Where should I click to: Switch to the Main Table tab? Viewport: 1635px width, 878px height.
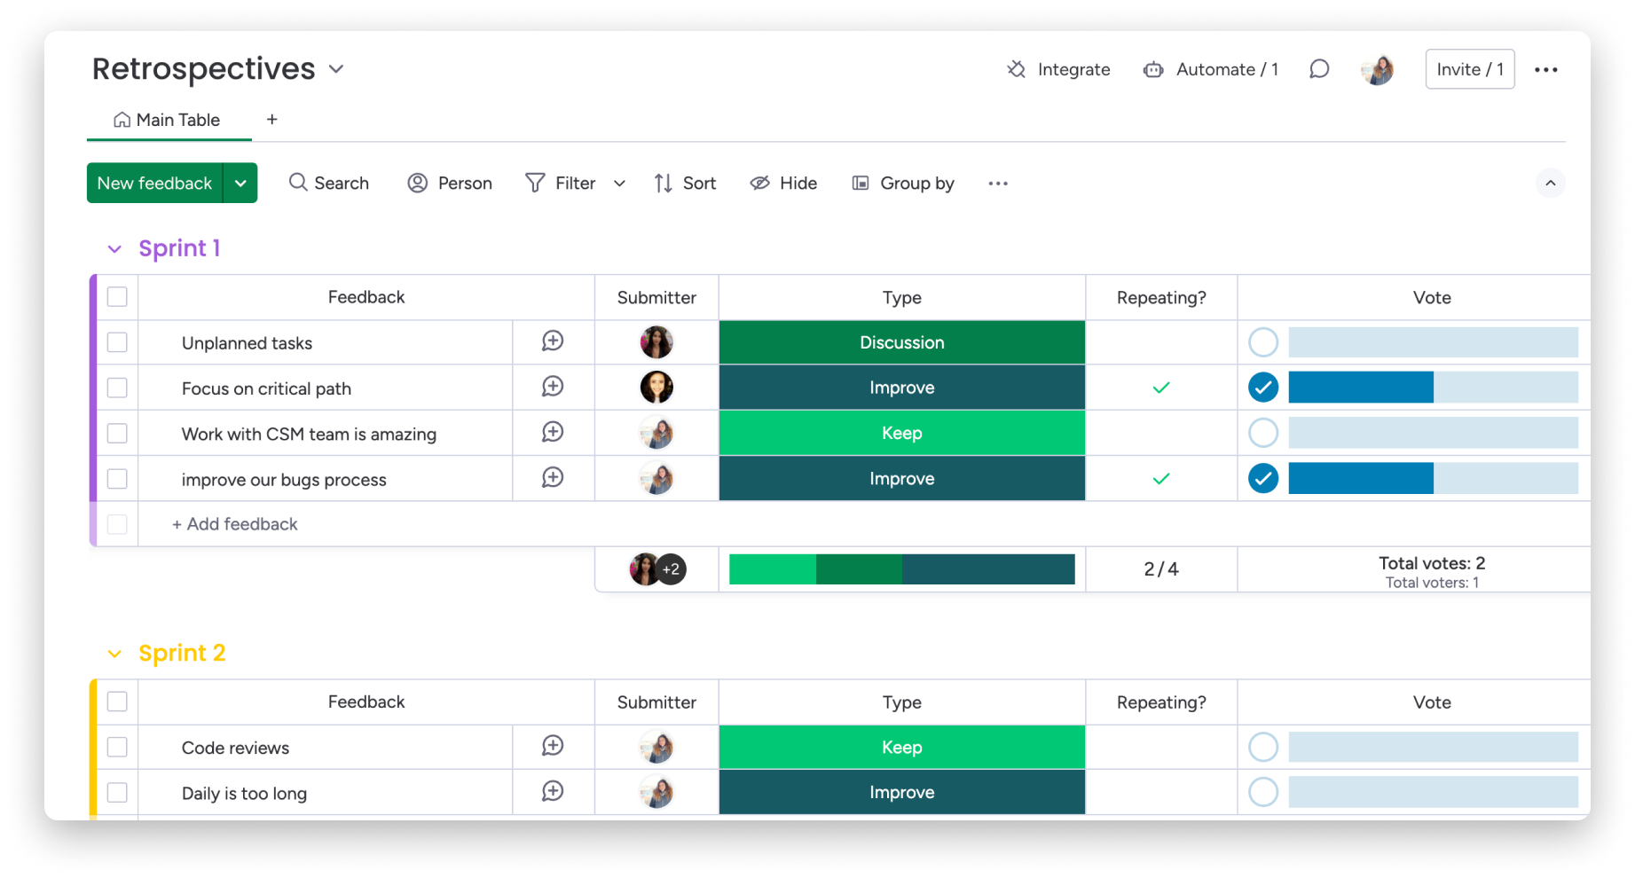(169, 120)
